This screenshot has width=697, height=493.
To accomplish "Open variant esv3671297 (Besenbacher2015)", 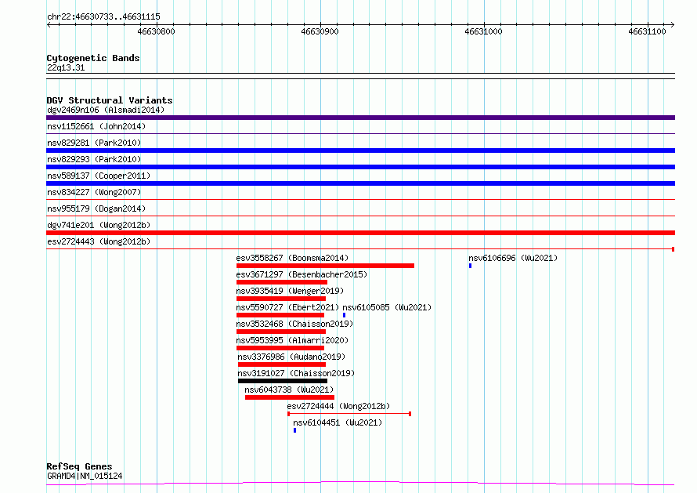I will click(302, 274).
